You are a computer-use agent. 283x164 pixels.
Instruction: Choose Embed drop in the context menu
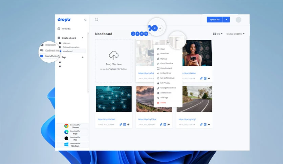166,73
